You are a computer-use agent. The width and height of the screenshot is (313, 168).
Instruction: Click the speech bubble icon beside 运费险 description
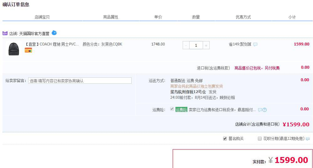[x=260, y=110]
